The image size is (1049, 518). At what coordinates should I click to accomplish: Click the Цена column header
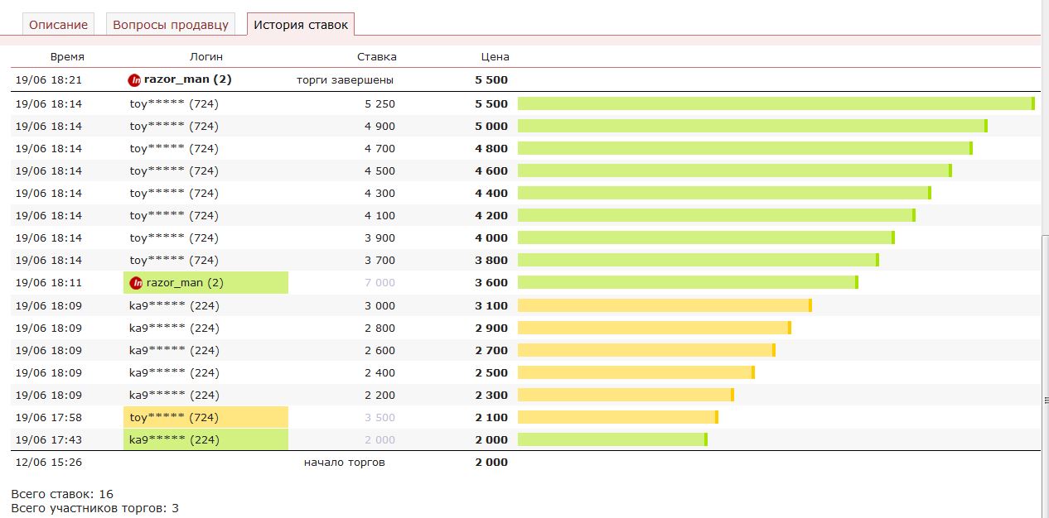point(495,57)
